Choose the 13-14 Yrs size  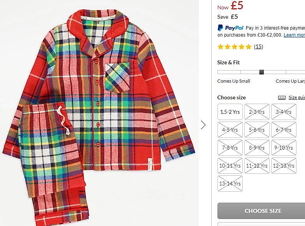tap(230, 184)
